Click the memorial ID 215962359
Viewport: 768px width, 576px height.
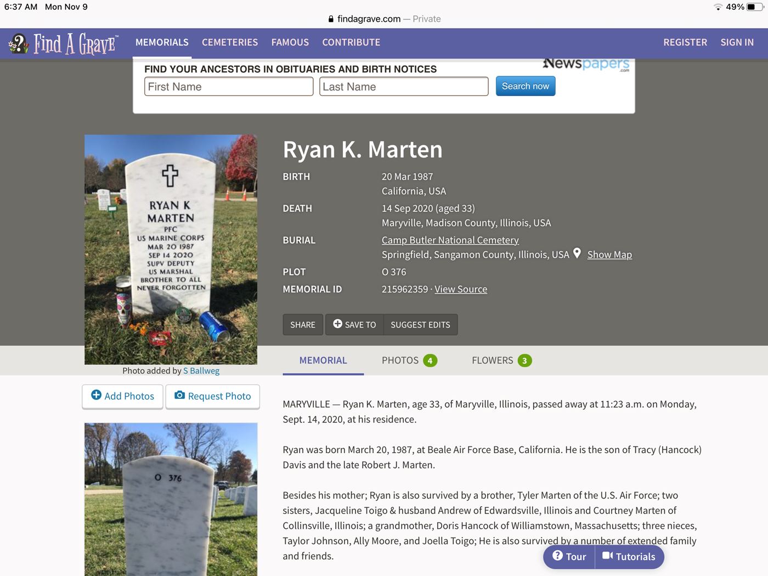point(405,289)
